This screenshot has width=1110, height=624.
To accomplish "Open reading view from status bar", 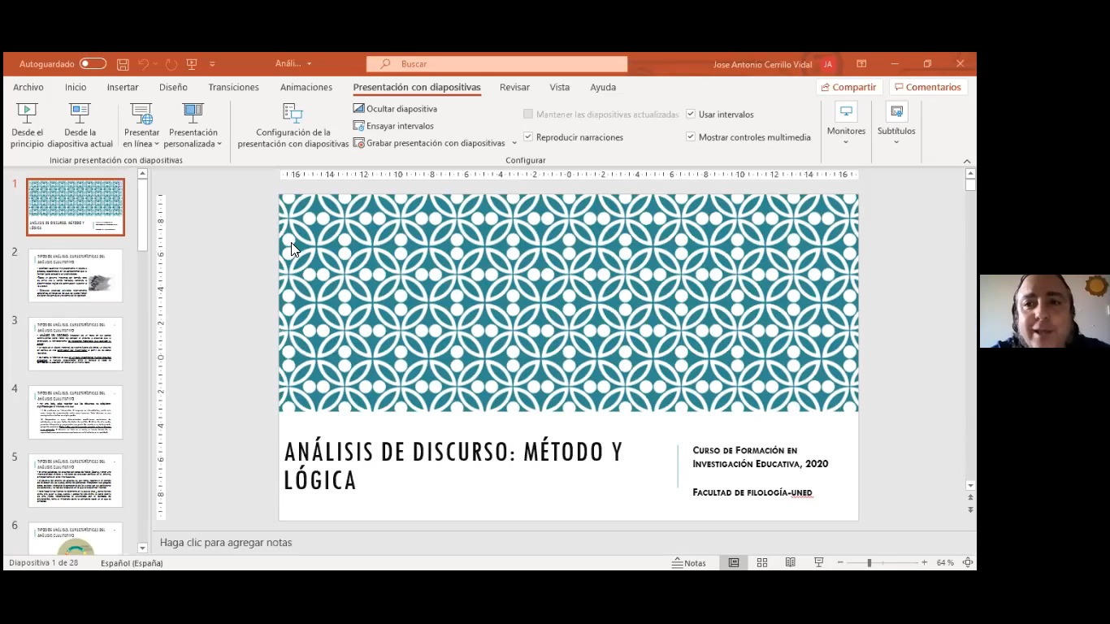I will coord(790,563).
